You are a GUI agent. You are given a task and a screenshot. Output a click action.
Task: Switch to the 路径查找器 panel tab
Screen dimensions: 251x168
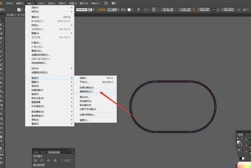53,152
